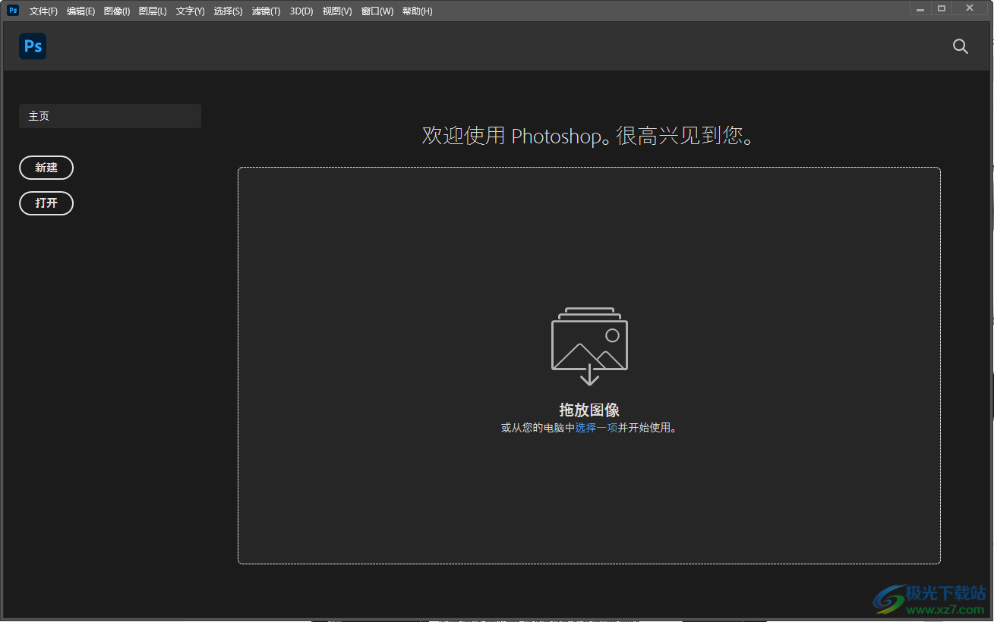Click the 选择 link to browse for images
The height and width of the screenshot is (622, 994).
(595, 427)
